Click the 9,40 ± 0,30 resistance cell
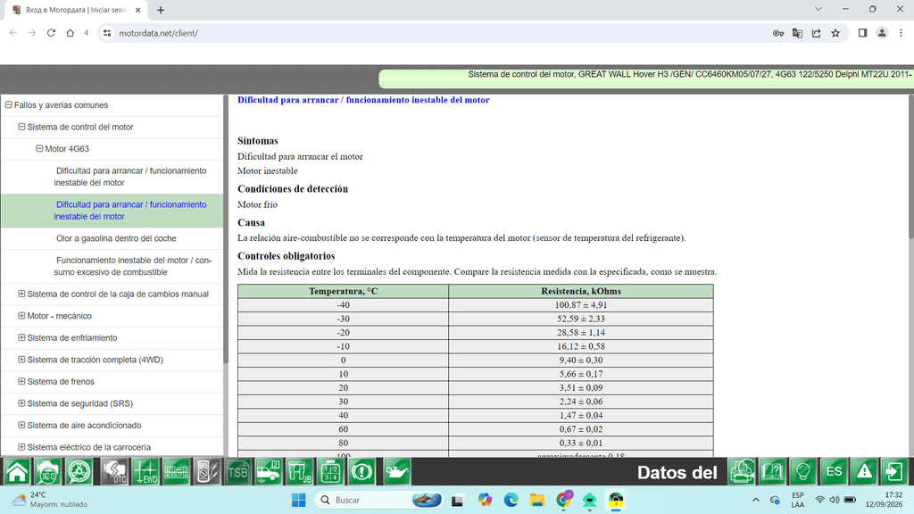 pos(580,361)
